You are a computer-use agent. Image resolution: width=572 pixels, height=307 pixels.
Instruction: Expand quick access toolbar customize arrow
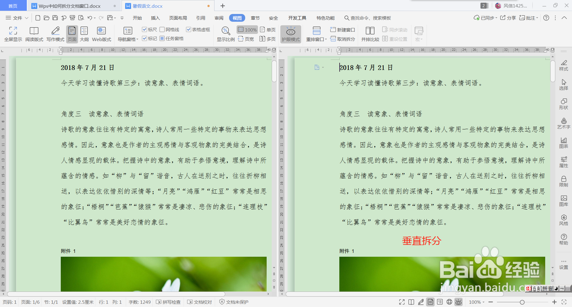[x=122, y=18]
